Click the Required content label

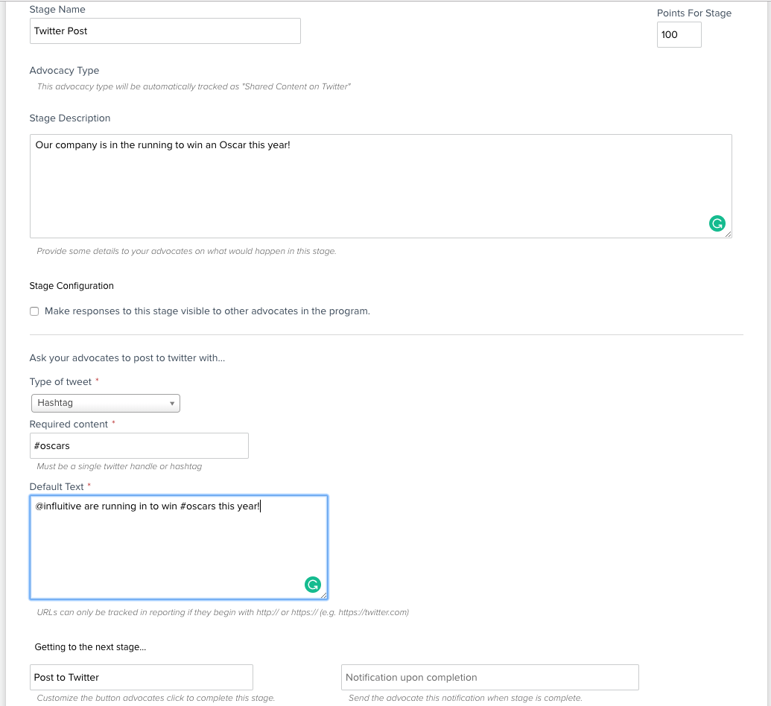pyautogui.click(x=69, y=424)
